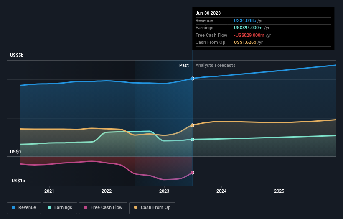Image resolution: width=343 pixels, height=219 pixels.
Task: Click the 2025 x-axis label
Action: (279, 191)
